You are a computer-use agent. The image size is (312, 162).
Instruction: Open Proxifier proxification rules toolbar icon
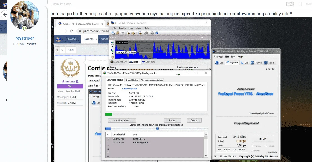point(118,33)
